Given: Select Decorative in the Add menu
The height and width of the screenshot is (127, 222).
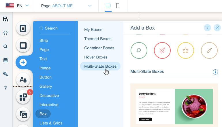Looking at the screenshot, I should 49,95.
